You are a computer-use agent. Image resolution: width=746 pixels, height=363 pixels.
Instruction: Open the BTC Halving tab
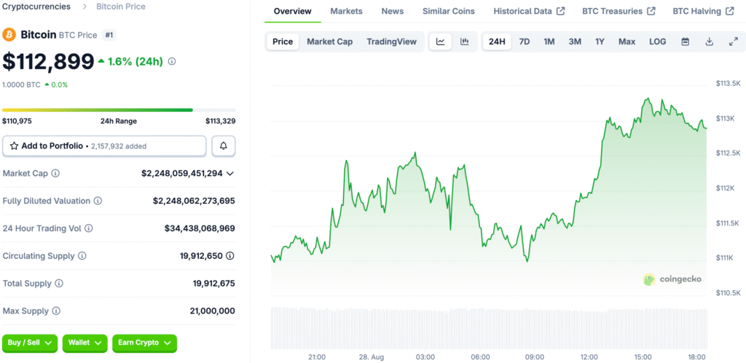coord(703,11)
